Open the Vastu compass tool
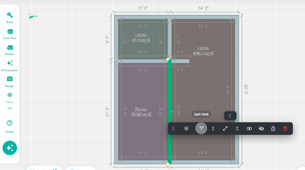Screen dimensions: 305x170 [x=9, y=98]
